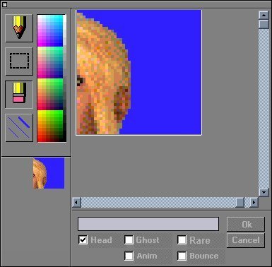Viewport: 272px width, 267px height.
Task: Click the vertical scrollbar down arrow
Action: pos(264,192)
